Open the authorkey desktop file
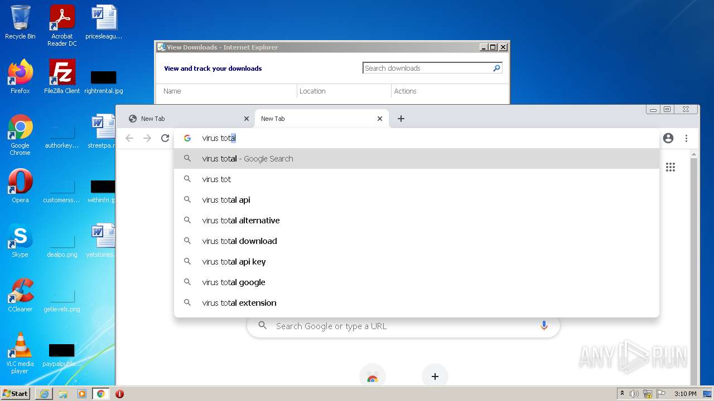Viewport: 714px width, 401px height. pyautogui.click(x=62, y=136)
